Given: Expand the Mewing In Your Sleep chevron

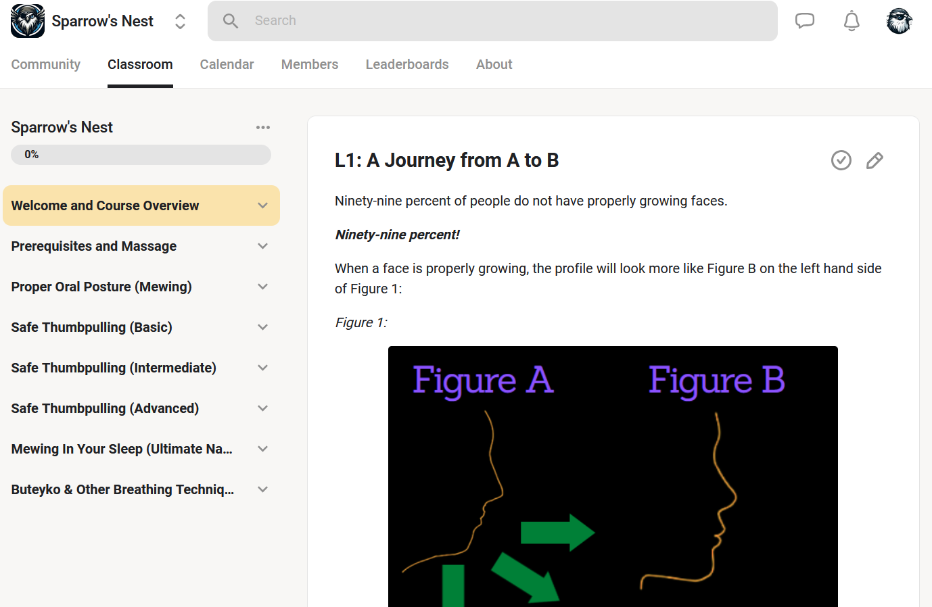Looking at the screenshot, I should point(263,449).
